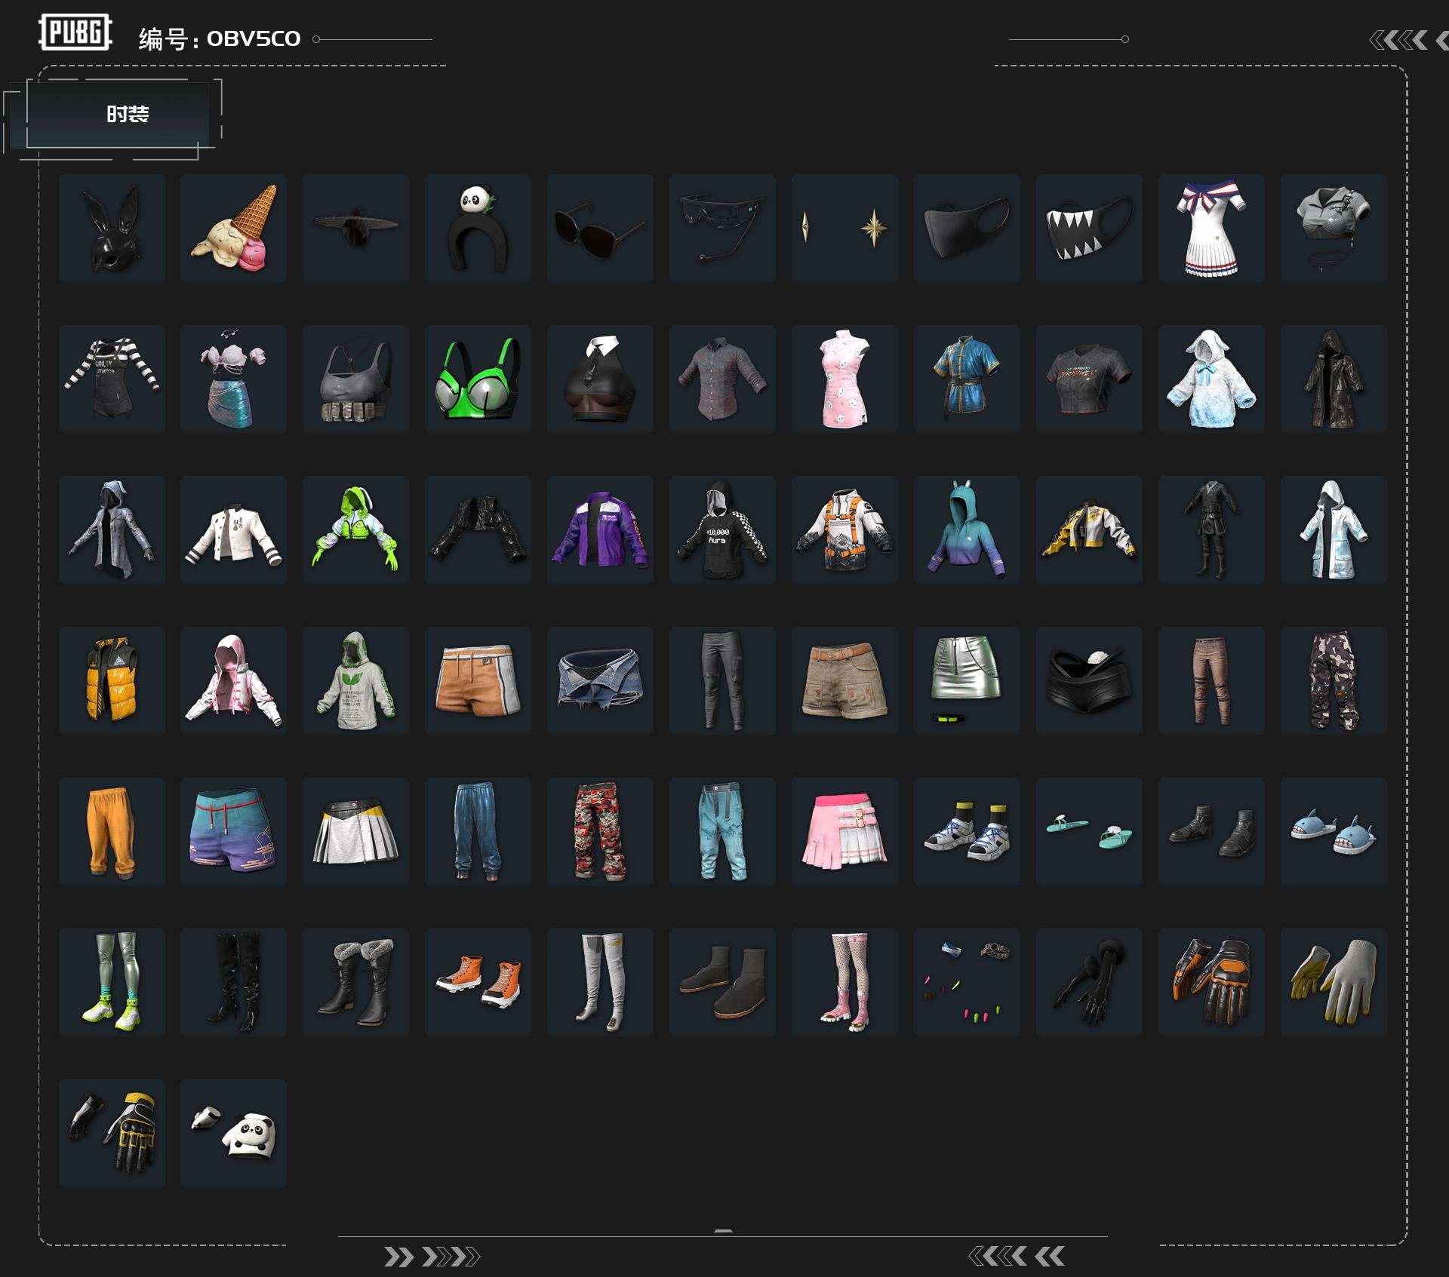Pick the teal gradient print shorts

pos(233,831)
